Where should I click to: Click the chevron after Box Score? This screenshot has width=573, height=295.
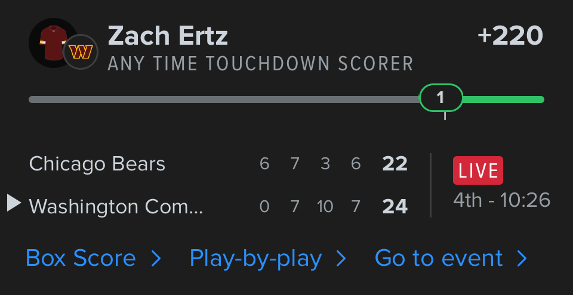156,258
